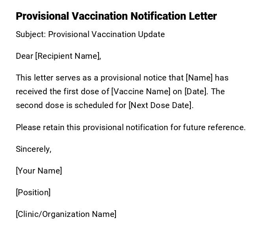Select the [Date] placeholder
This screenshot has height=239, width=276.
click(x=196, y=91)
